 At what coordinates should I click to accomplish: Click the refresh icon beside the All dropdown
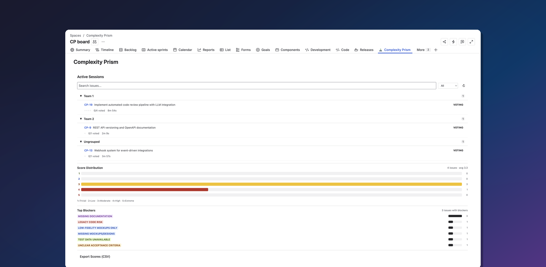tap(464, 85)
